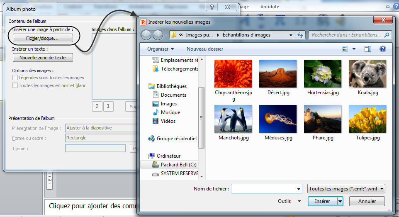399x217 pixels.
Task: Open SYSTEM RESERVE drive
Action: (175, 173)
